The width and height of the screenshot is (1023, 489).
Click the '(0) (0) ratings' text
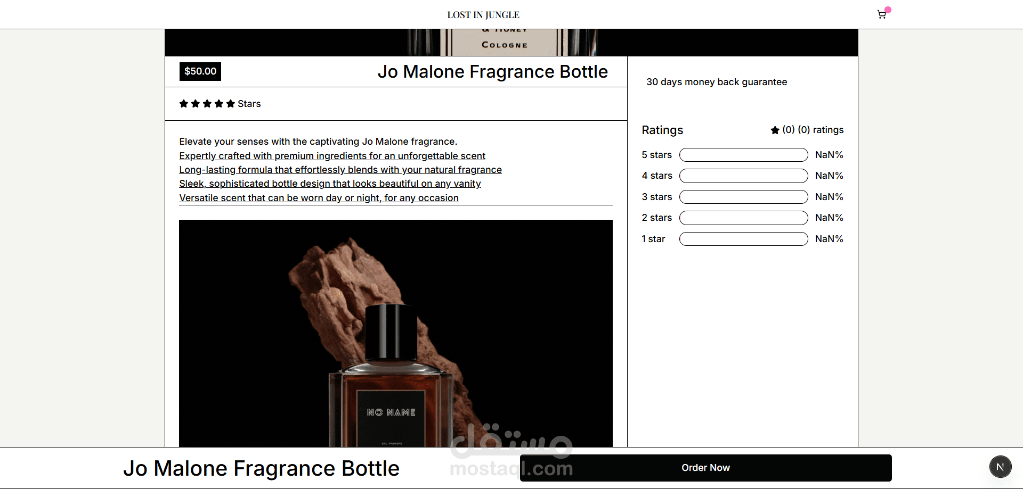point(813,130)
